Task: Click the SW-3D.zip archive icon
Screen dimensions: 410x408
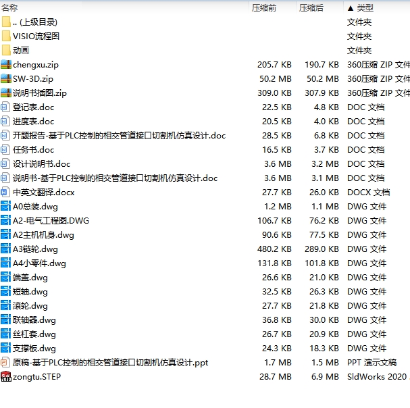Action: click(x=6, y=79)
